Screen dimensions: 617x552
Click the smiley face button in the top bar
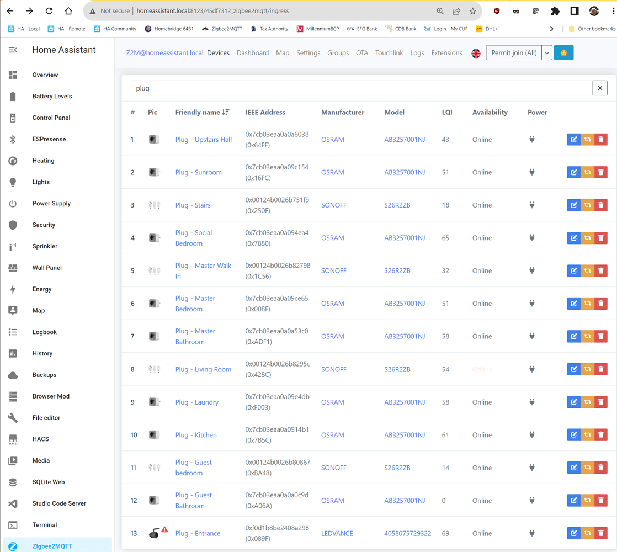(x=563, y=52)
